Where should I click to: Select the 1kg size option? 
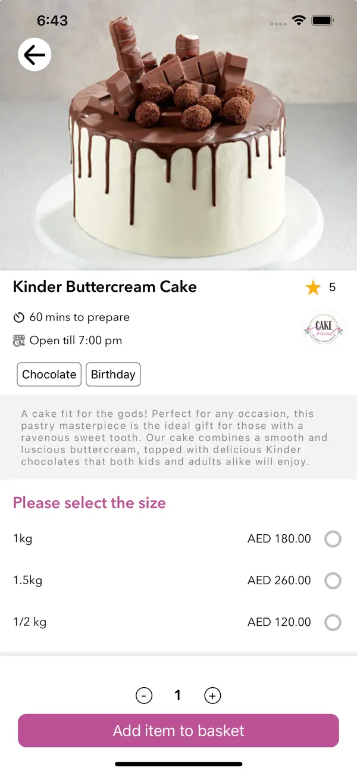pos(333,540)
